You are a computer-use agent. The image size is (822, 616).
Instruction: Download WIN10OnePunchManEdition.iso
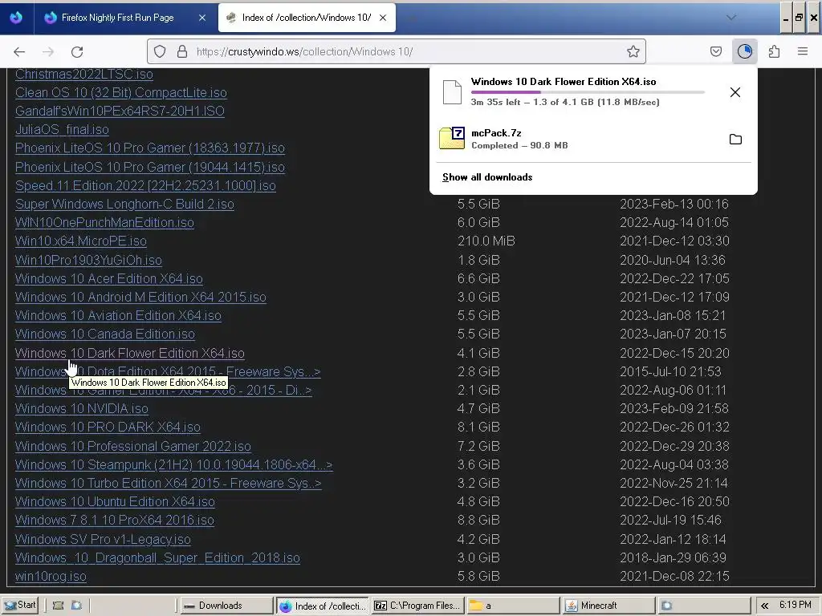104,223
